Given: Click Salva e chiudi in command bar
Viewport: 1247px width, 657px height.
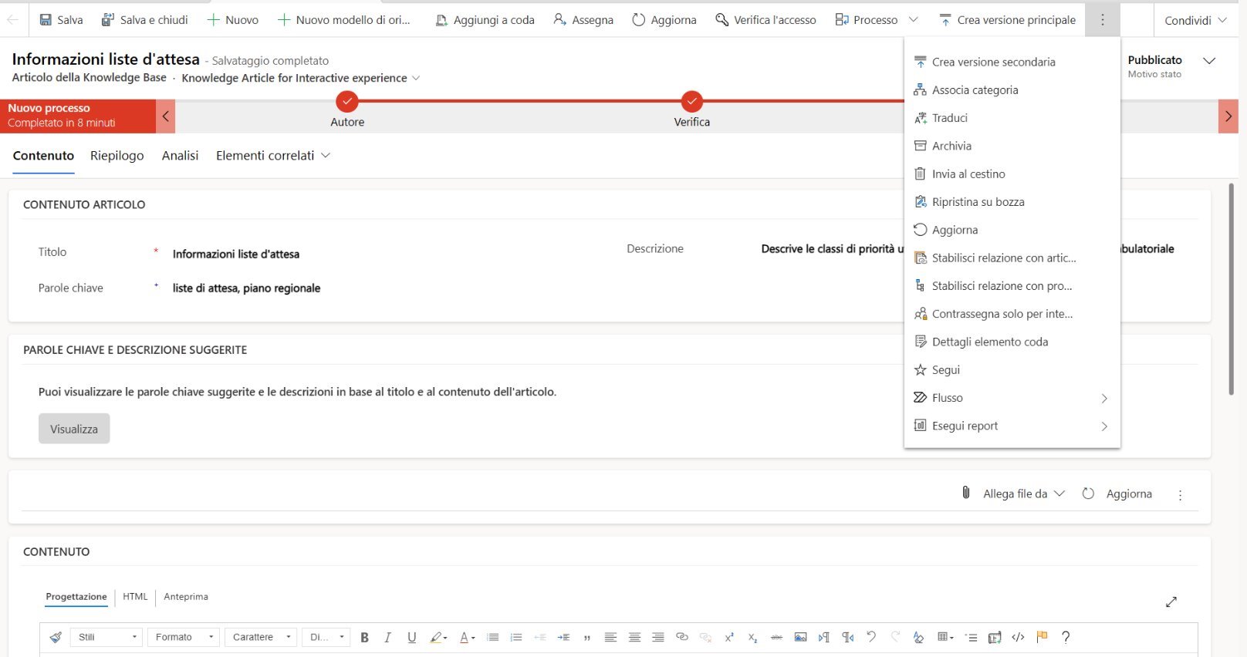Looking at the screenshot, I should pyautogui.click(x=145, y=20).
